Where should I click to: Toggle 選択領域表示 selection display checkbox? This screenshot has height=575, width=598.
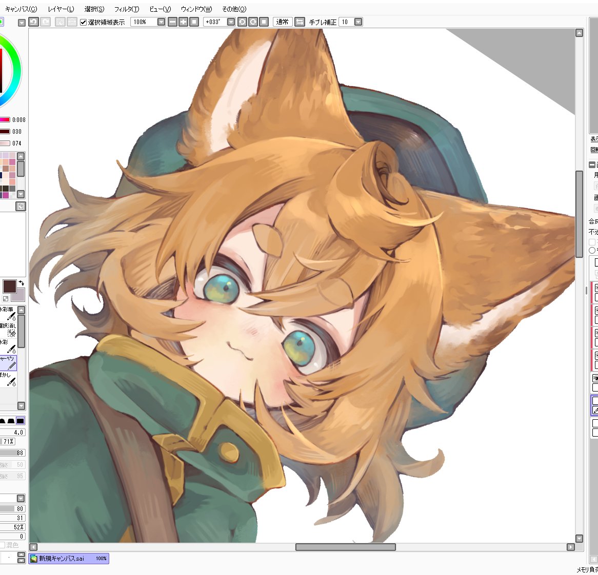pos(84,22)
